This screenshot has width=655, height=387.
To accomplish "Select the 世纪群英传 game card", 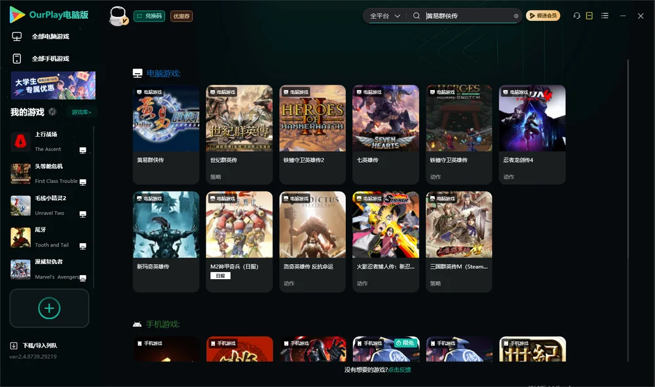I will [x=239, y=134].
